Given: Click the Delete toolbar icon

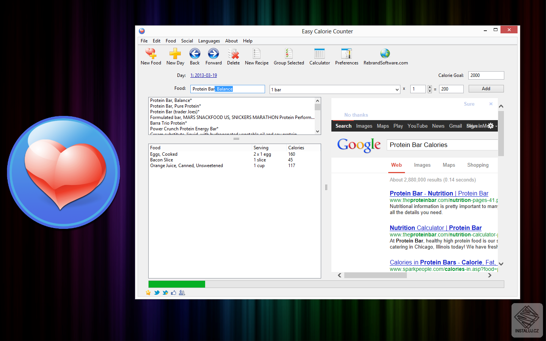Looking at the screenshot, I should tap(233, 54).
